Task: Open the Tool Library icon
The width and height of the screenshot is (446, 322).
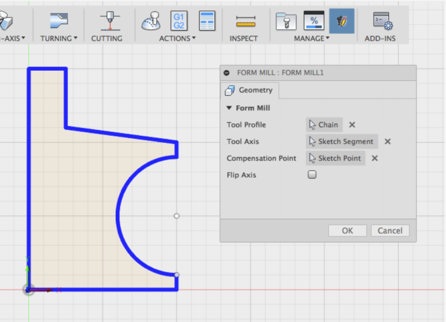Action: 286,21
